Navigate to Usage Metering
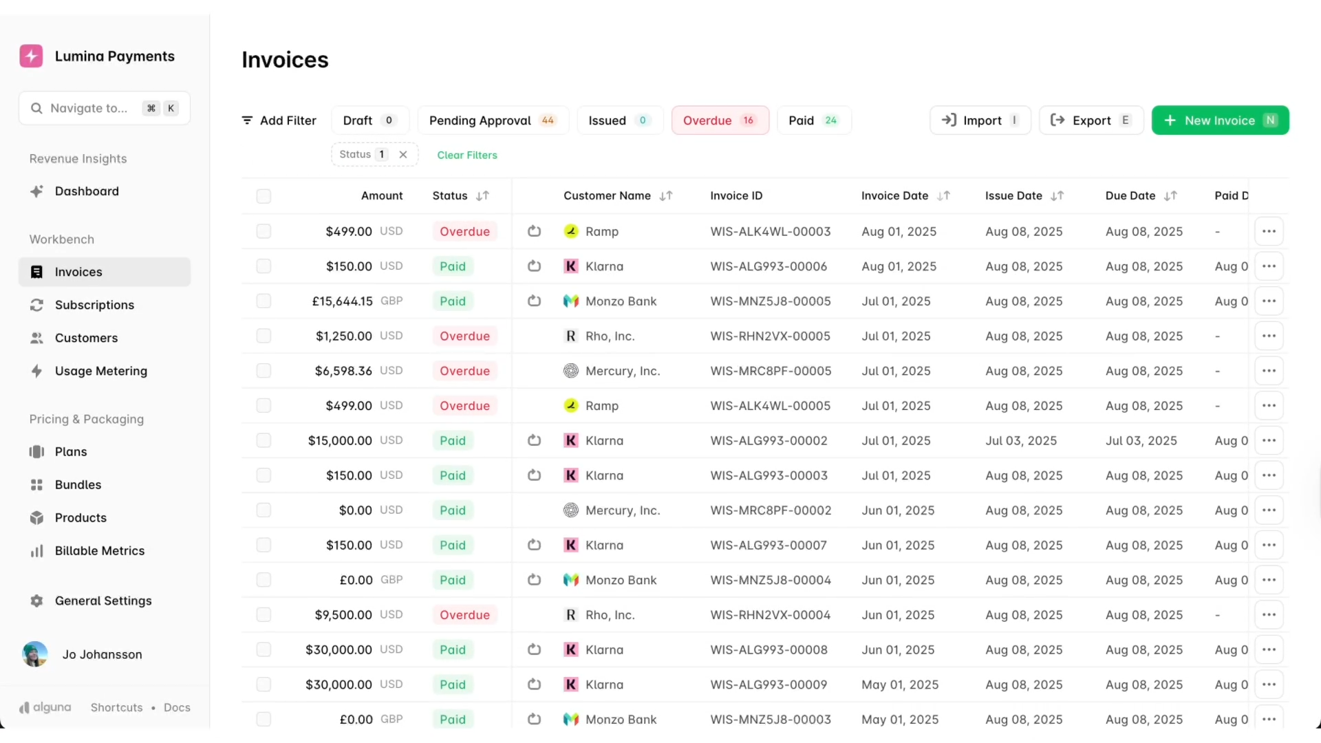The image size is (1321, 743). [101, 371]
